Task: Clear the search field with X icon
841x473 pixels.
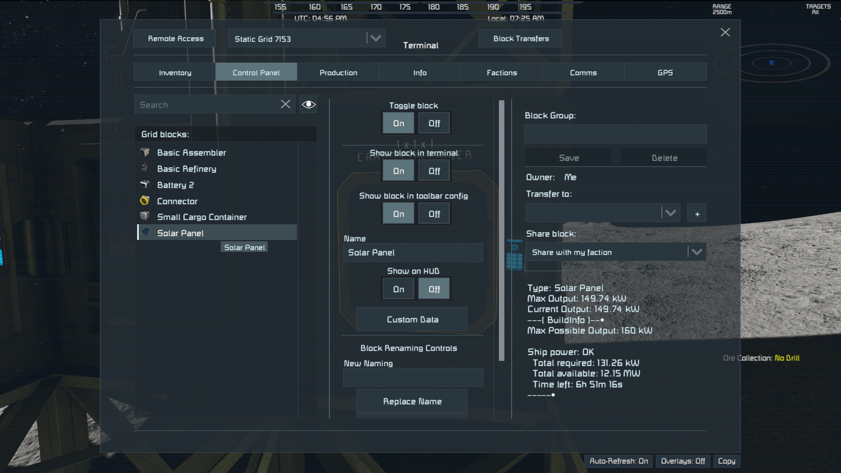Action: click(x=285, y=104)
